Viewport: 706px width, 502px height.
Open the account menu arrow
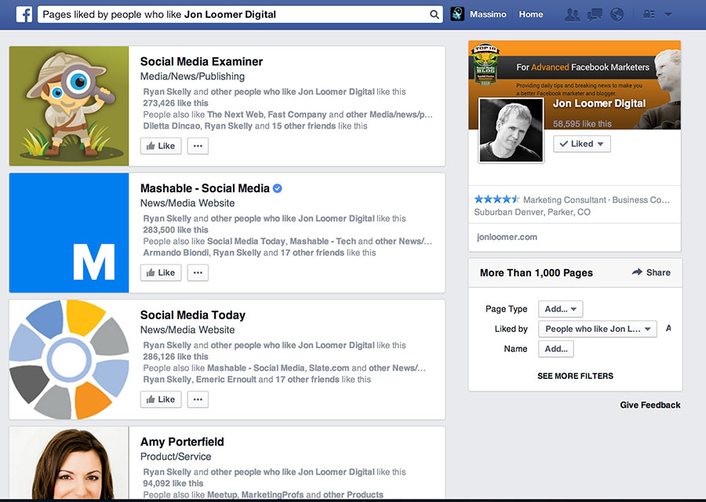click(x=668, y=14)
